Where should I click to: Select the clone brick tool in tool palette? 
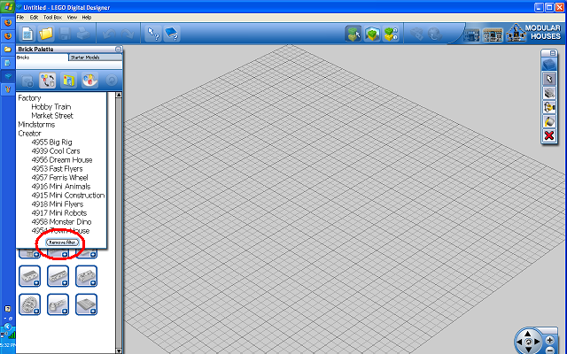coord(549,93)
